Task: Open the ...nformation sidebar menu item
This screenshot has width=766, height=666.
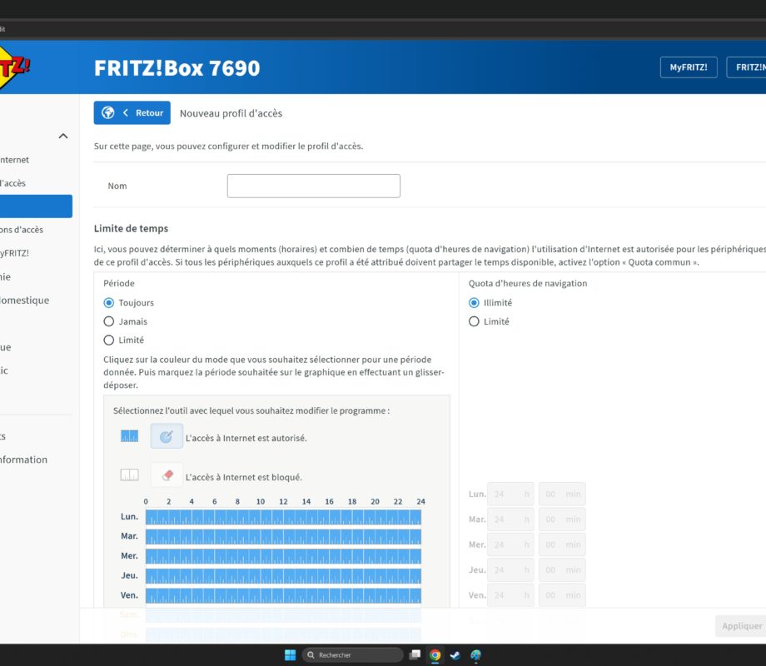Action: [x=23, y=460]
